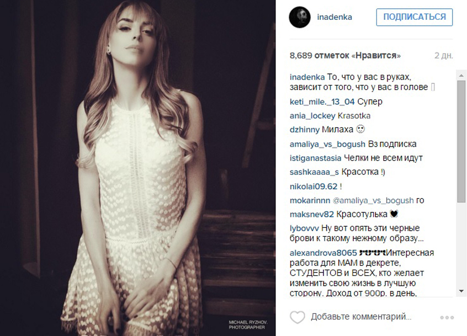This screenshot has height=336, width=467.
Task: Click the heart like icon
Action: point(297,317)
